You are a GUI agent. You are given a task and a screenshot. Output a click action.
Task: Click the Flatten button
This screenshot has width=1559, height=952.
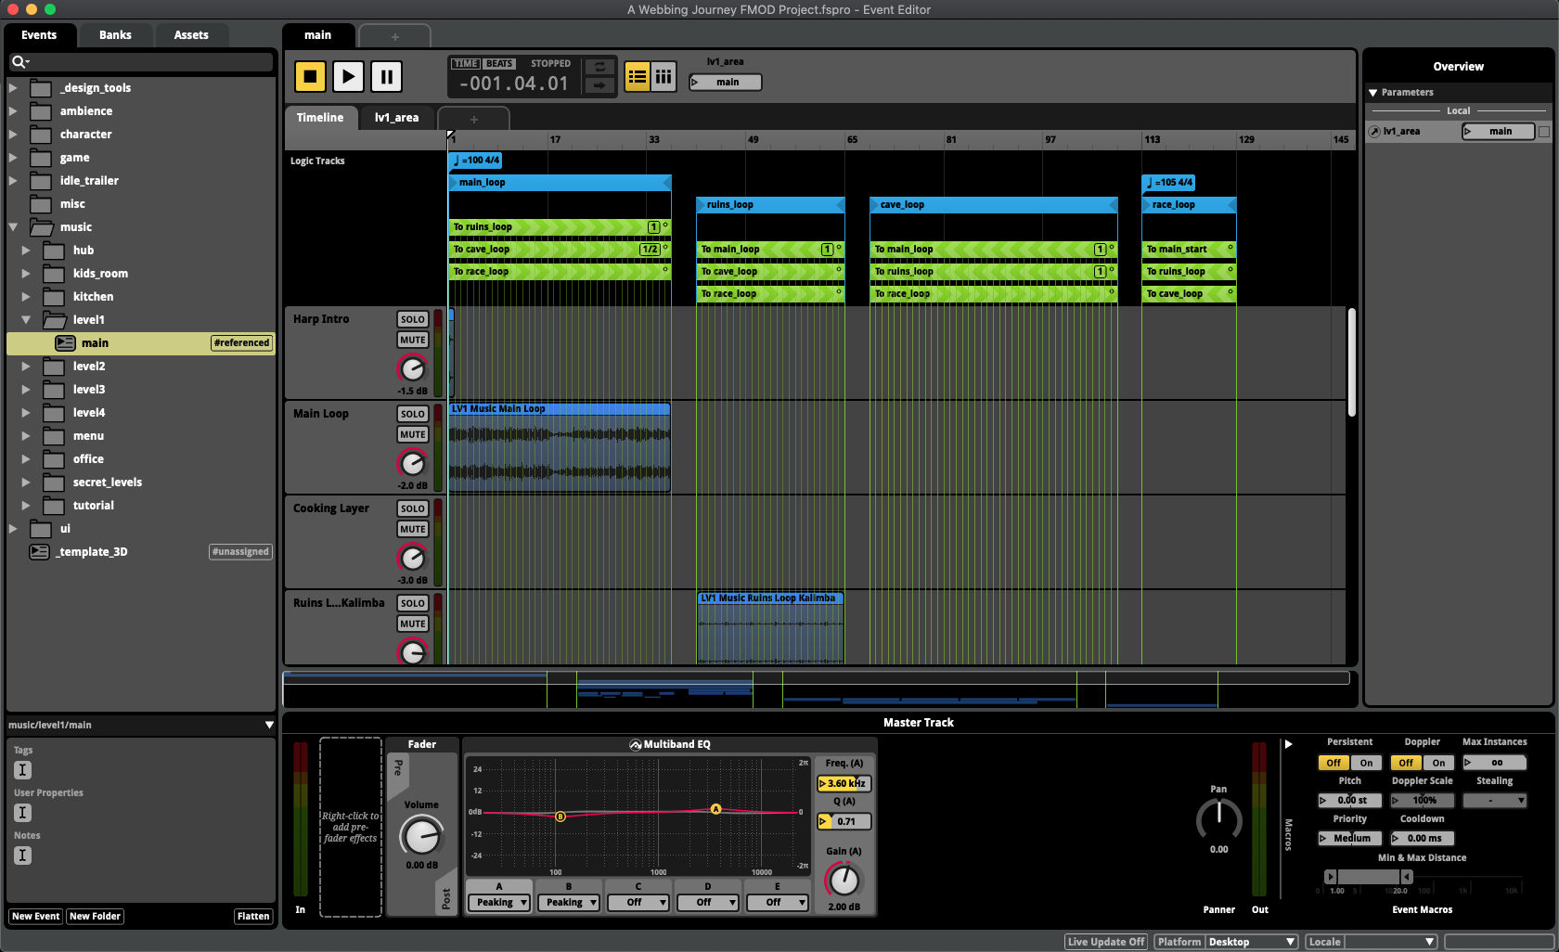pos(253,917)
